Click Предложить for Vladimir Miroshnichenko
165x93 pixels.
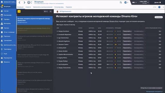point(127,55)
